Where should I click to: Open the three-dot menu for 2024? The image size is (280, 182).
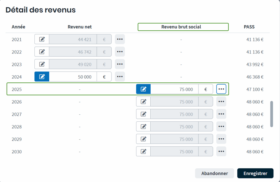tap(120, 77)
